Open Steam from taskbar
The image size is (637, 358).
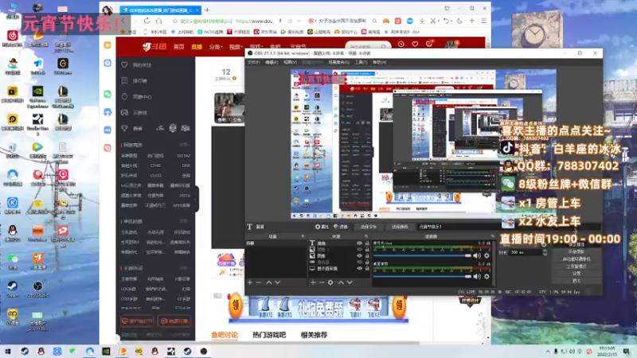point(25,351)
